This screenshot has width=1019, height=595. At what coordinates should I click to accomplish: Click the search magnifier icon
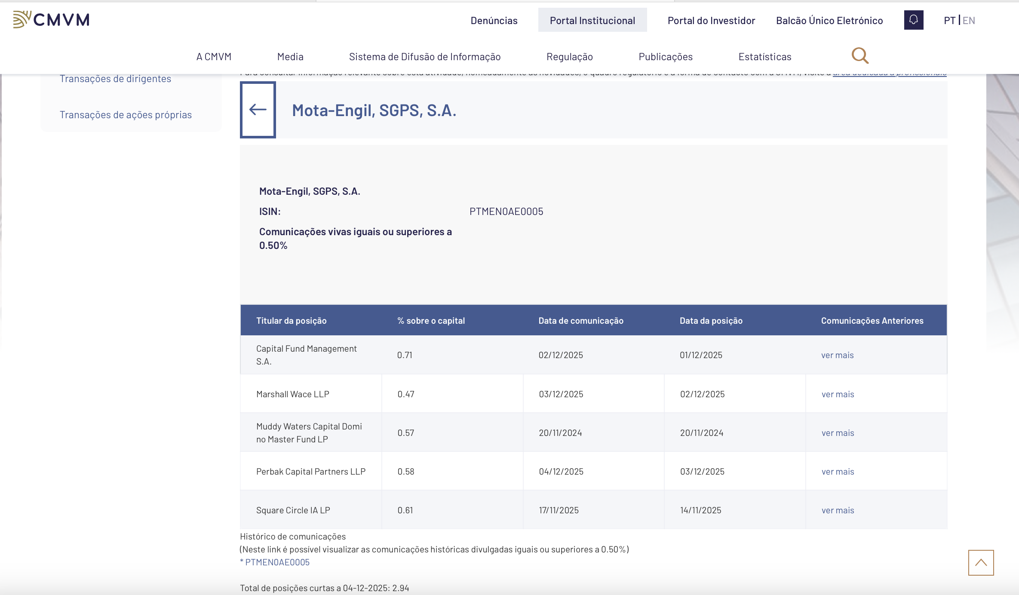point(860,56)
